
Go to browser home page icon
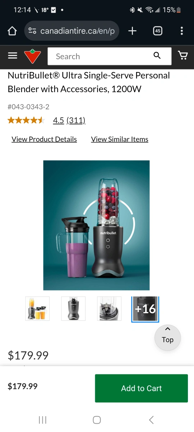pos(12,31)
